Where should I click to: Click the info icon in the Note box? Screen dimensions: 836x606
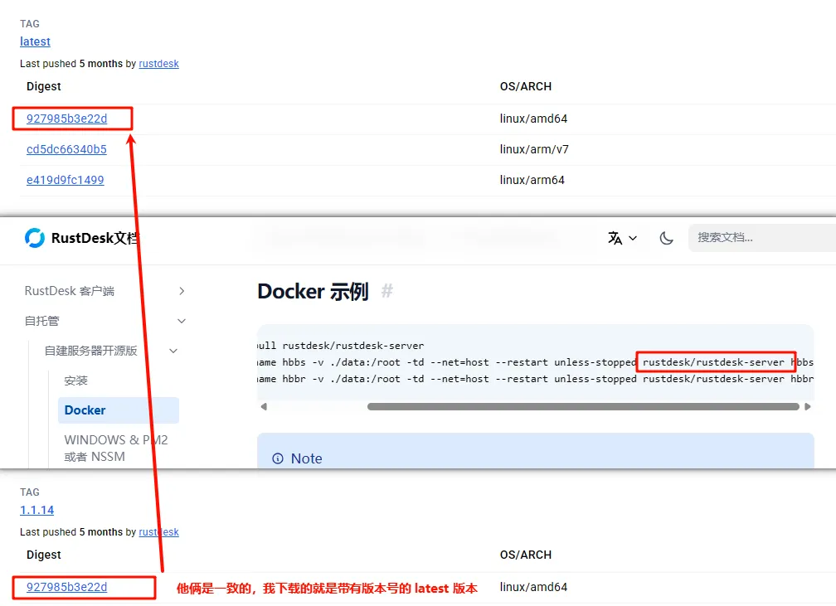coord(277,458)
